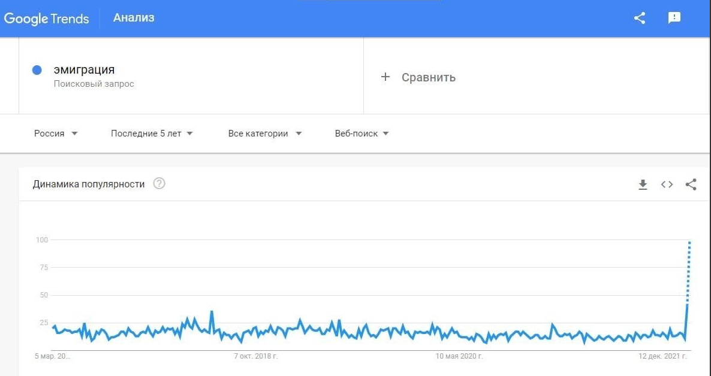Click the Google Trends logo

tap(46, 18)
